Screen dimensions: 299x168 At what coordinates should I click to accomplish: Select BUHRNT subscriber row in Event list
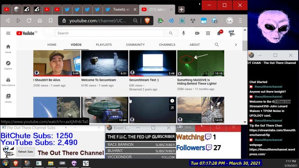141,151
